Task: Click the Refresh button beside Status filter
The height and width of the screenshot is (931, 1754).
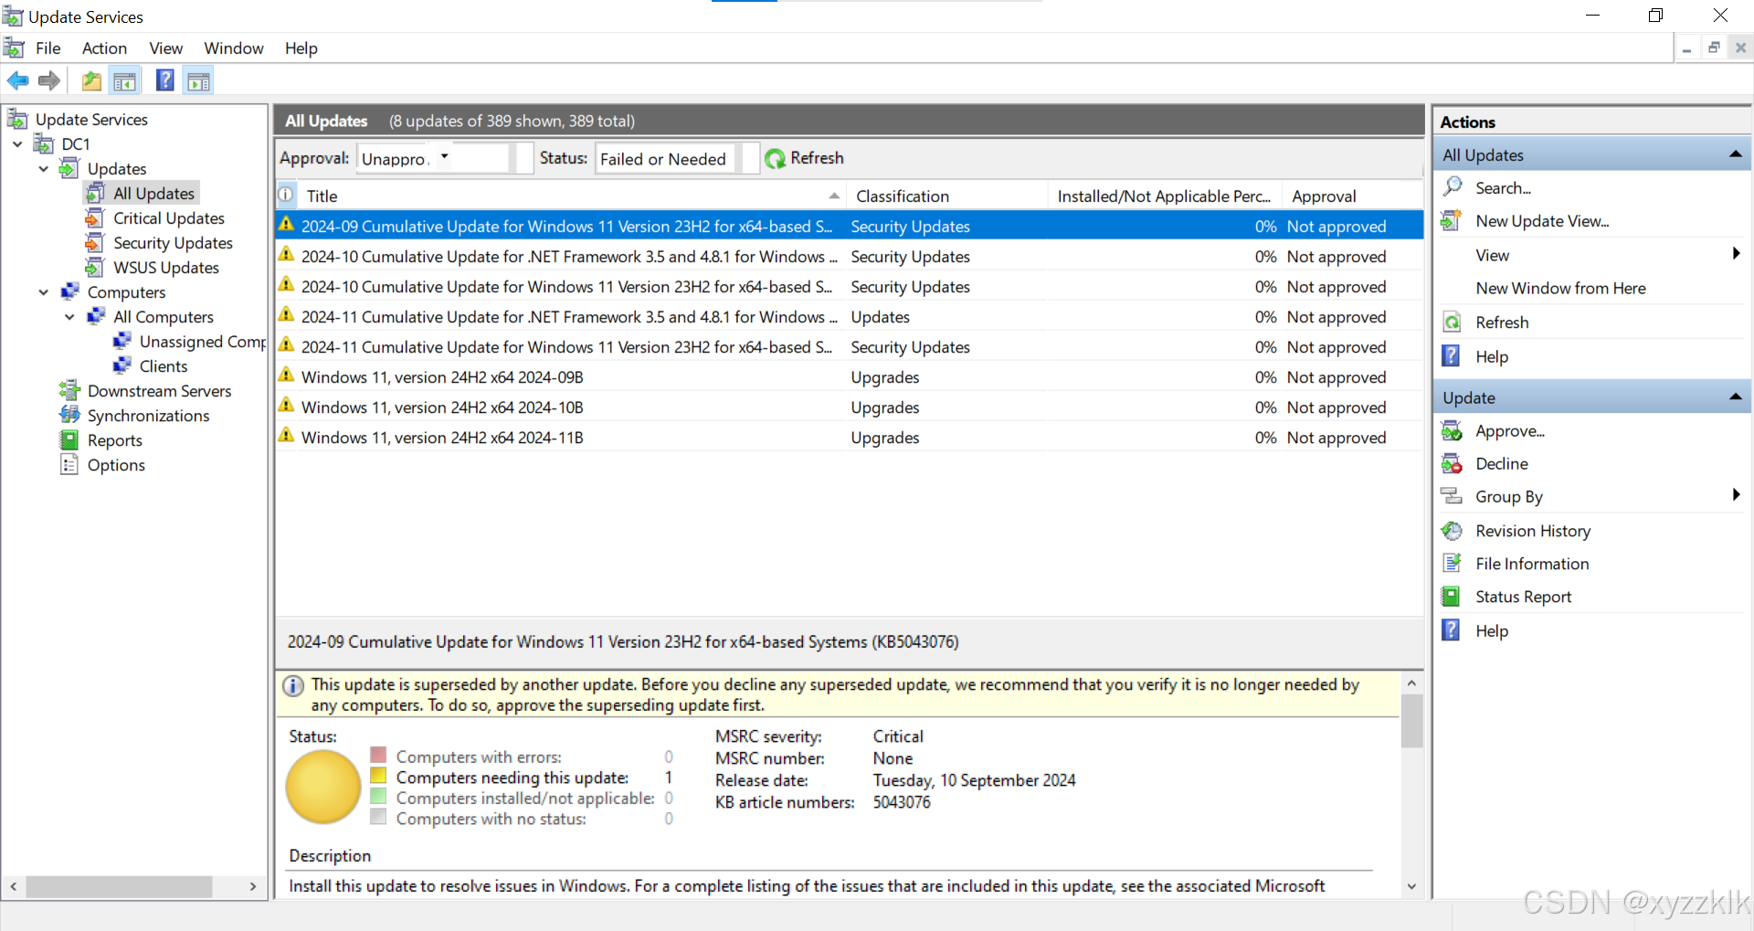Action: [804, 158]
